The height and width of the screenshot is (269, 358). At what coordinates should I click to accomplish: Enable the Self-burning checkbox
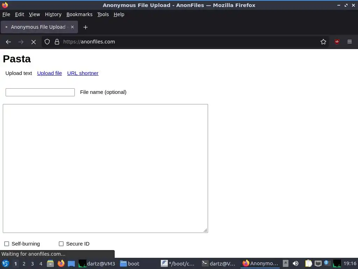coord(7,244)
